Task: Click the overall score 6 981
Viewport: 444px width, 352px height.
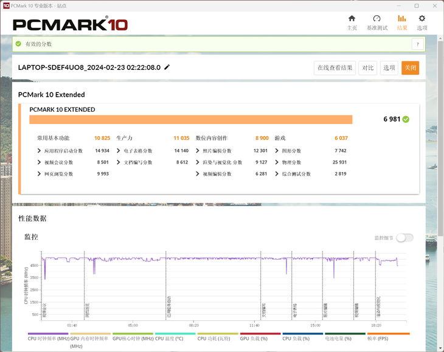Action: (392, 119)
